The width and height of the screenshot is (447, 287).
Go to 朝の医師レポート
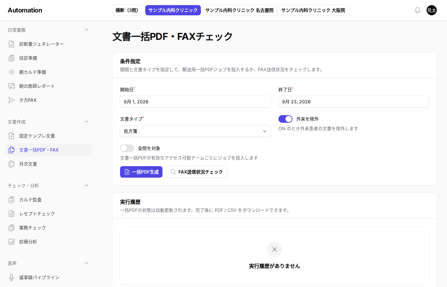point(49,86)
